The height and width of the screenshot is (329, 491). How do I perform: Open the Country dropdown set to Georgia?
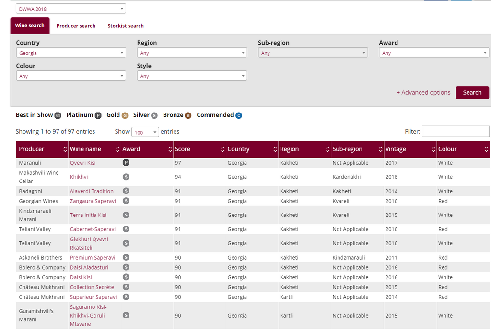pyautogui.click(x=70, y=53)
